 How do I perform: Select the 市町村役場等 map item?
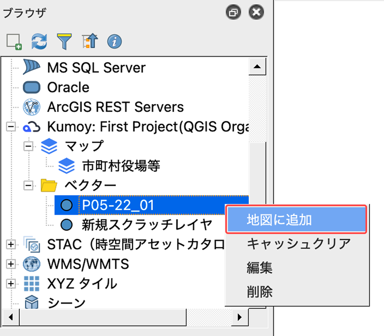coord(121,166)
